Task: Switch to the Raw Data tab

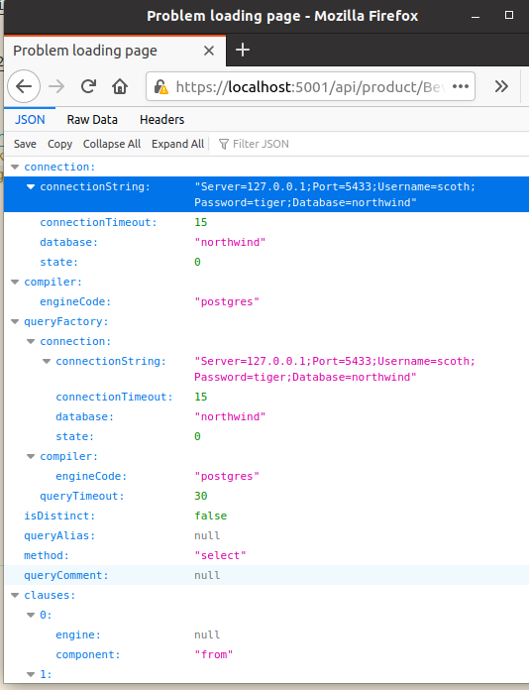Action: click(92, 120)
